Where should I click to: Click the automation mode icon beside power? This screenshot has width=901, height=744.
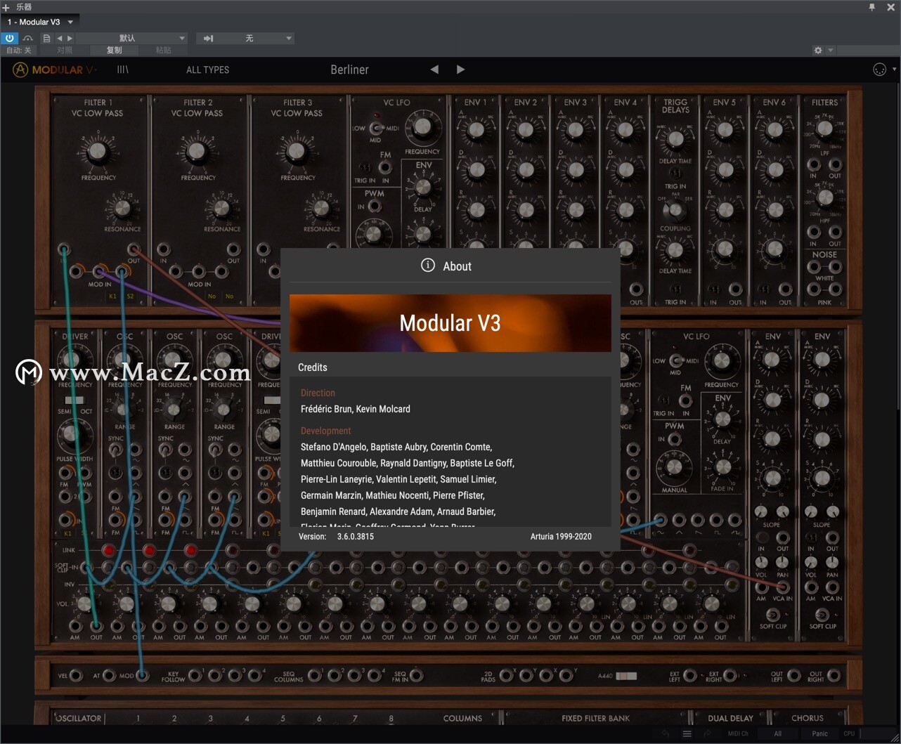tap(28, 38)
